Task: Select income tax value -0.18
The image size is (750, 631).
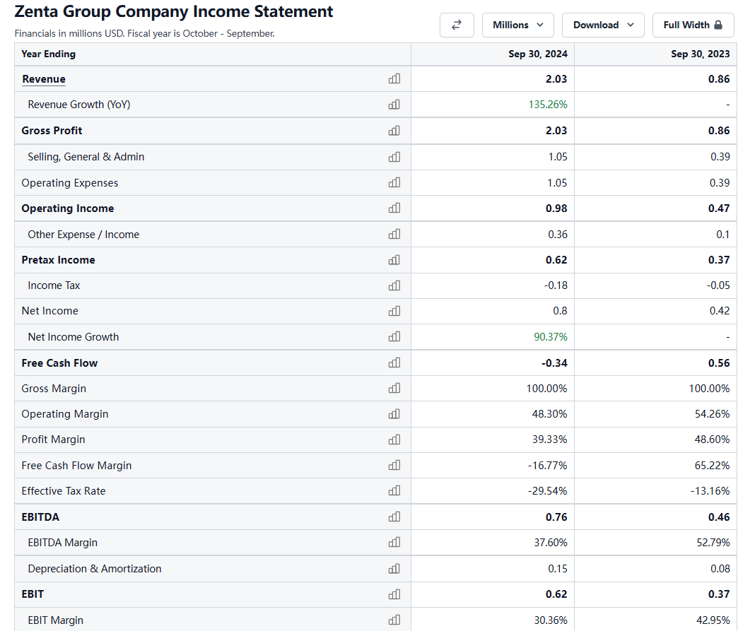Action: 556,285
